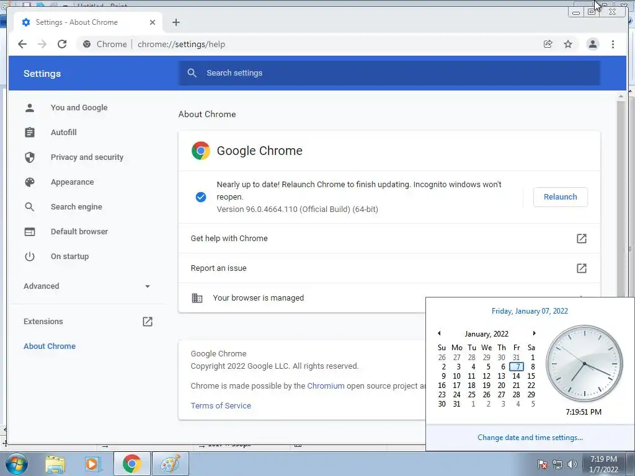The height and width of the screenshot is (476, 635).
Task: Open Change date and time settings
Action: click(530, 438)
